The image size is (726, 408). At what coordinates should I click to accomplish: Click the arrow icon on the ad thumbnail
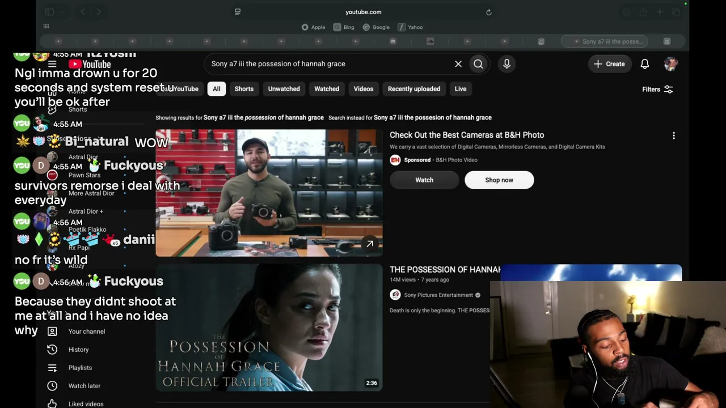click(370, 244)
